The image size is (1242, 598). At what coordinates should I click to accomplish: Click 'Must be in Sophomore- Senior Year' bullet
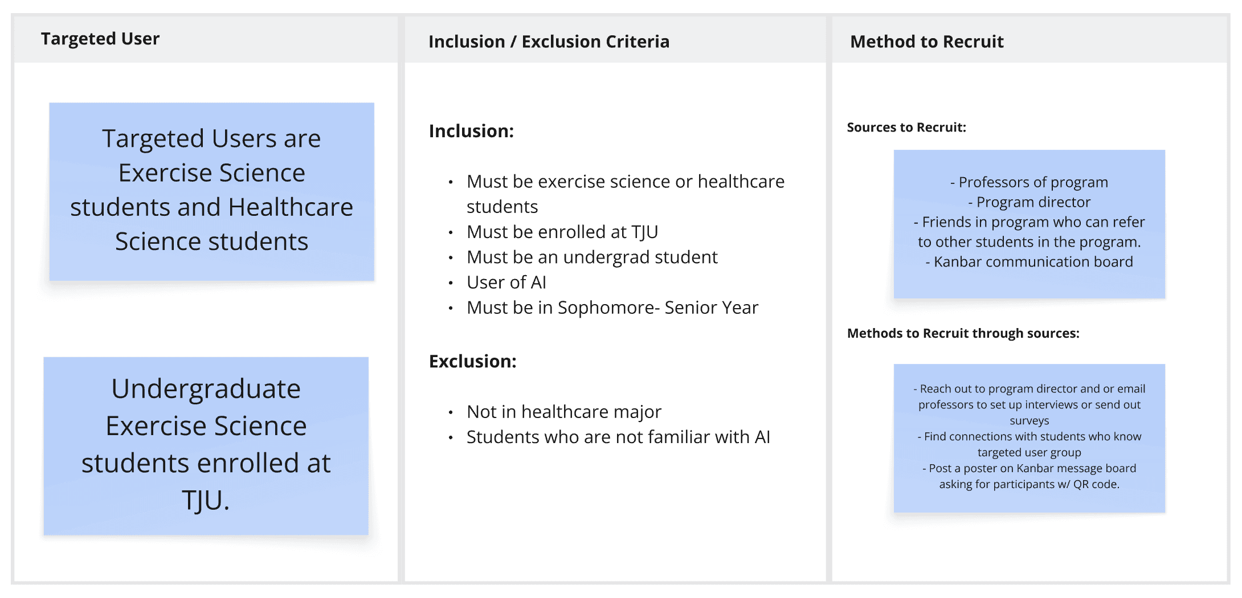pyautogui.click(x=612, y=308)
